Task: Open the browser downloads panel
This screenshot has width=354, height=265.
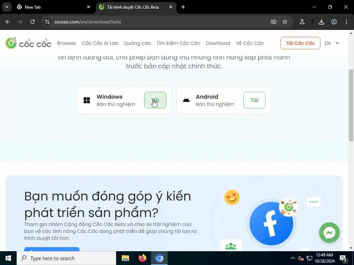Action: click(x=322, y=22)
